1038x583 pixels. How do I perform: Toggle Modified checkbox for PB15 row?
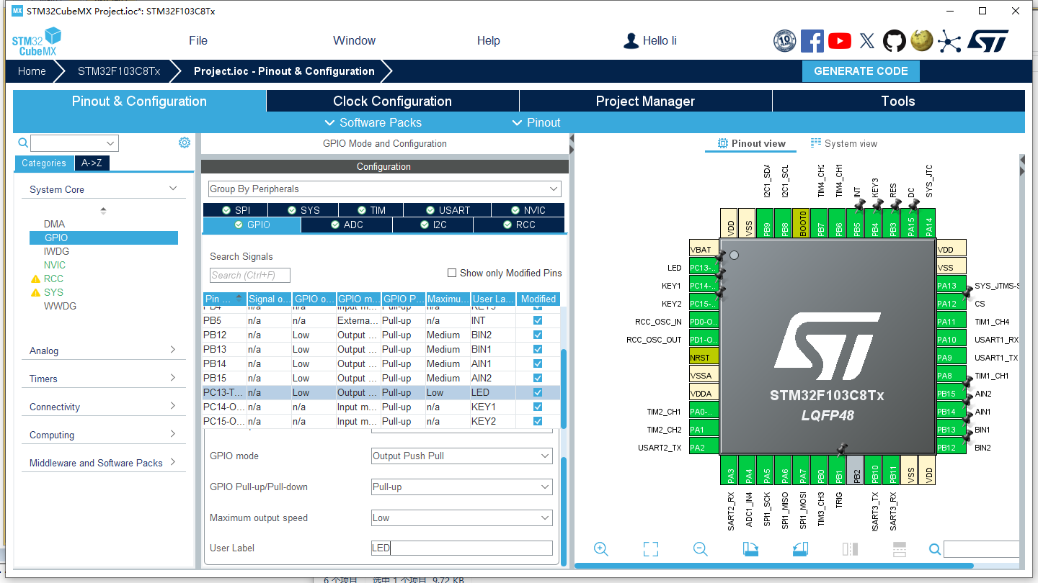pos(538,378)
